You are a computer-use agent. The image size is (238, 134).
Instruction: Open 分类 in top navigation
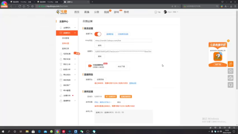[96, 12]
